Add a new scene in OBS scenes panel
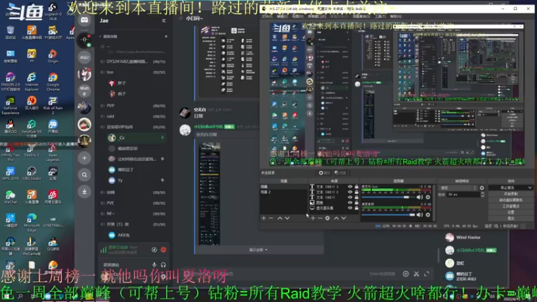This screenshot has height=302, width=537. click(x=263, y=218)
